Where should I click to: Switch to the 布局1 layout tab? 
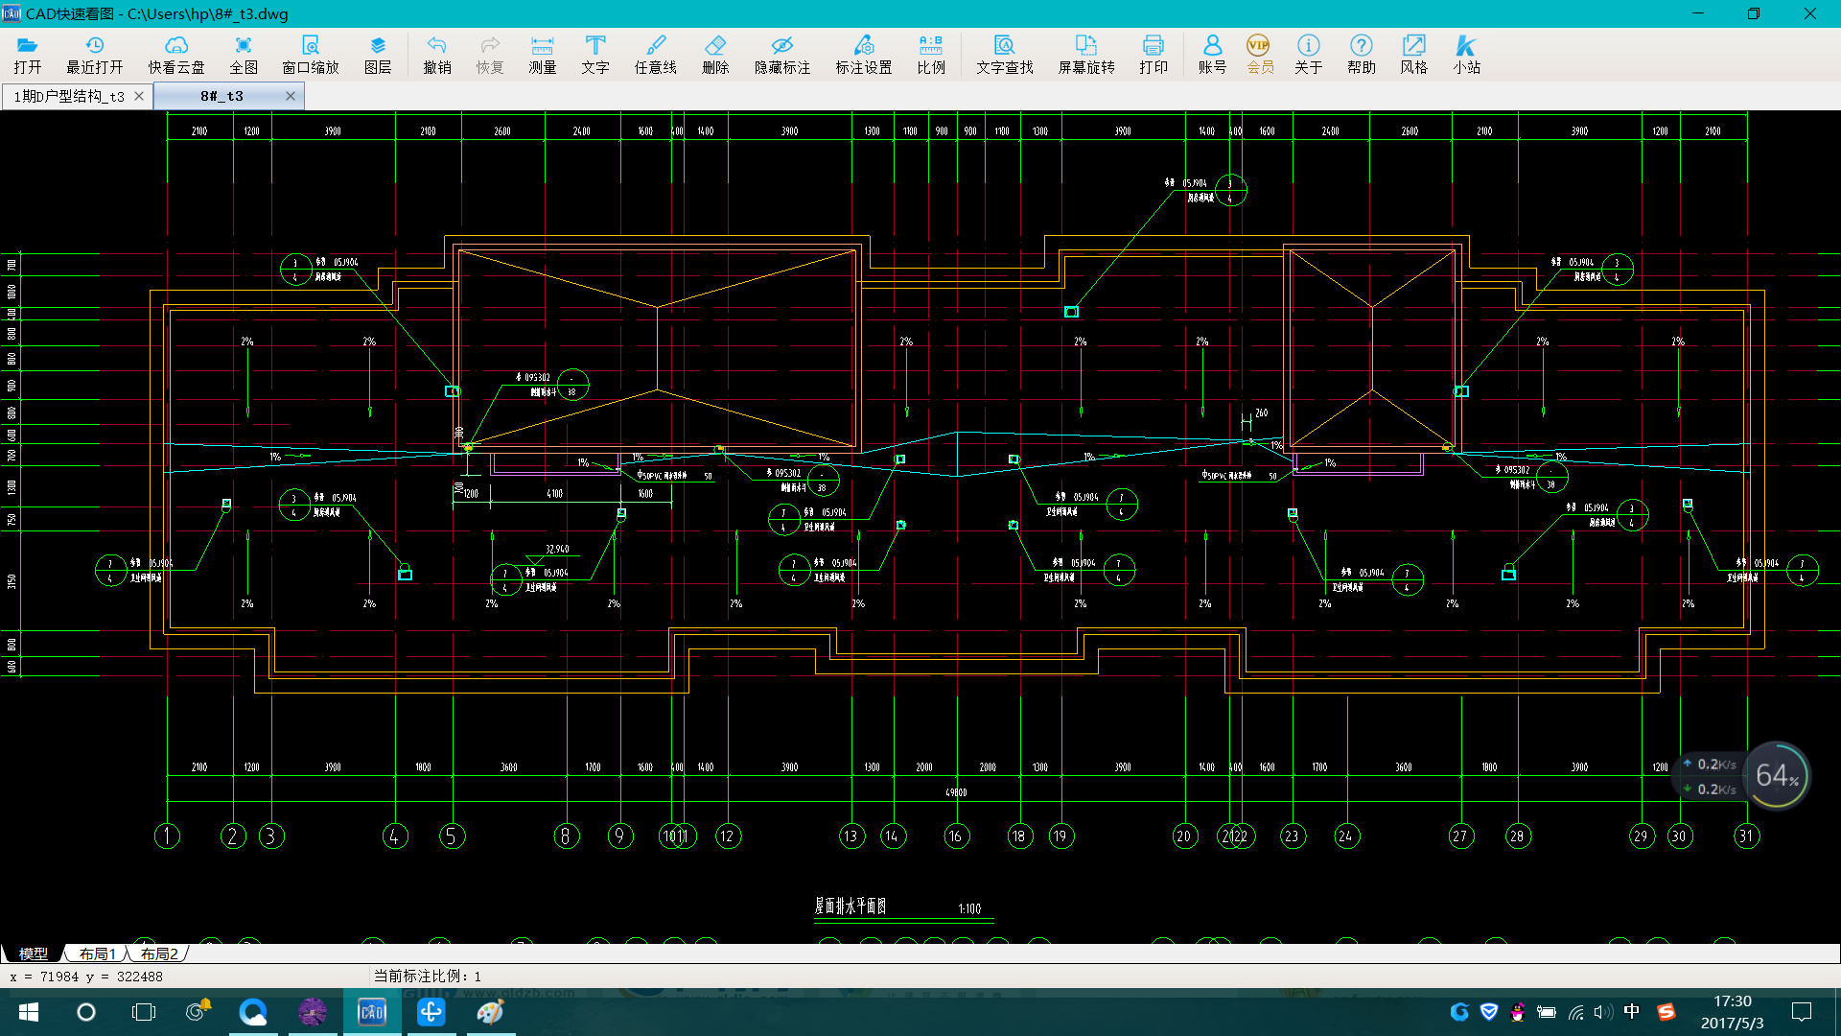(97, 954)
